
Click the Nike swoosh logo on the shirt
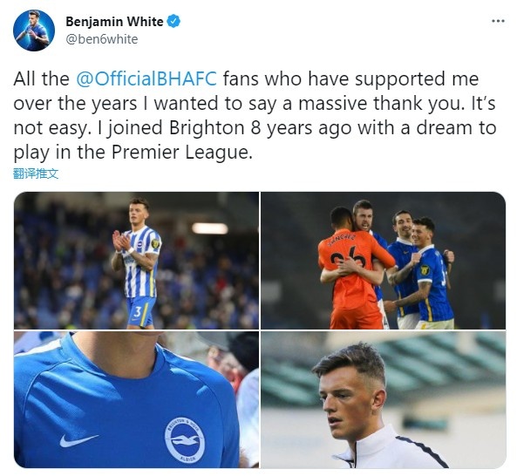click(78, 440)
